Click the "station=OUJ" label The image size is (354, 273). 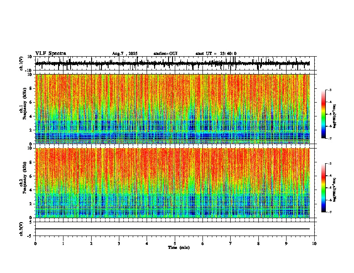(165, 54)
